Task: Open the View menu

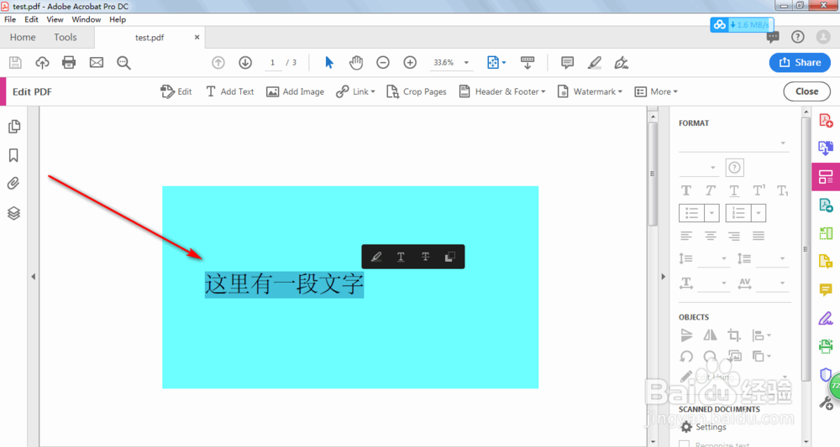Action: click(55, 19)
